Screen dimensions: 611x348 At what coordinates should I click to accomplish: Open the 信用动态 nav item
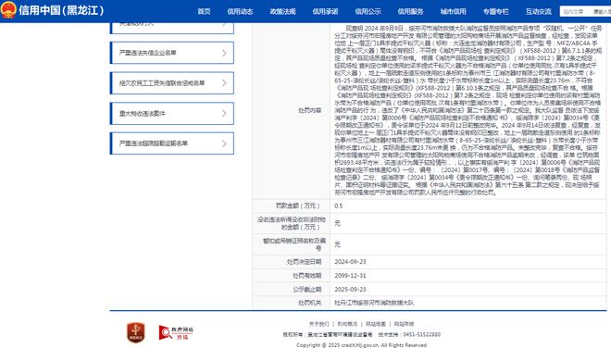click(x=240, y=12)
